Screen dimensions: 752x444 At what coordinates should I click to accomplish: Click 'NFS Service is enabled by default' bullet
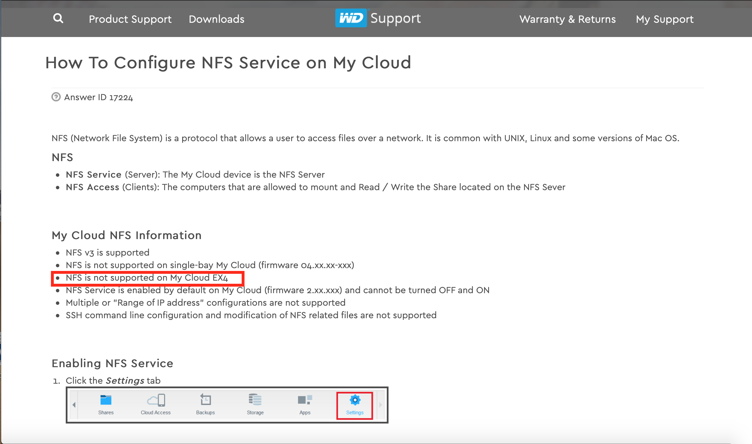(278, 290)
